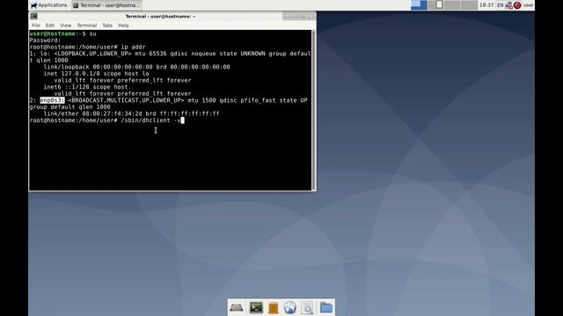
Task: Click the red round tray icon
Action: click(517, 5)
